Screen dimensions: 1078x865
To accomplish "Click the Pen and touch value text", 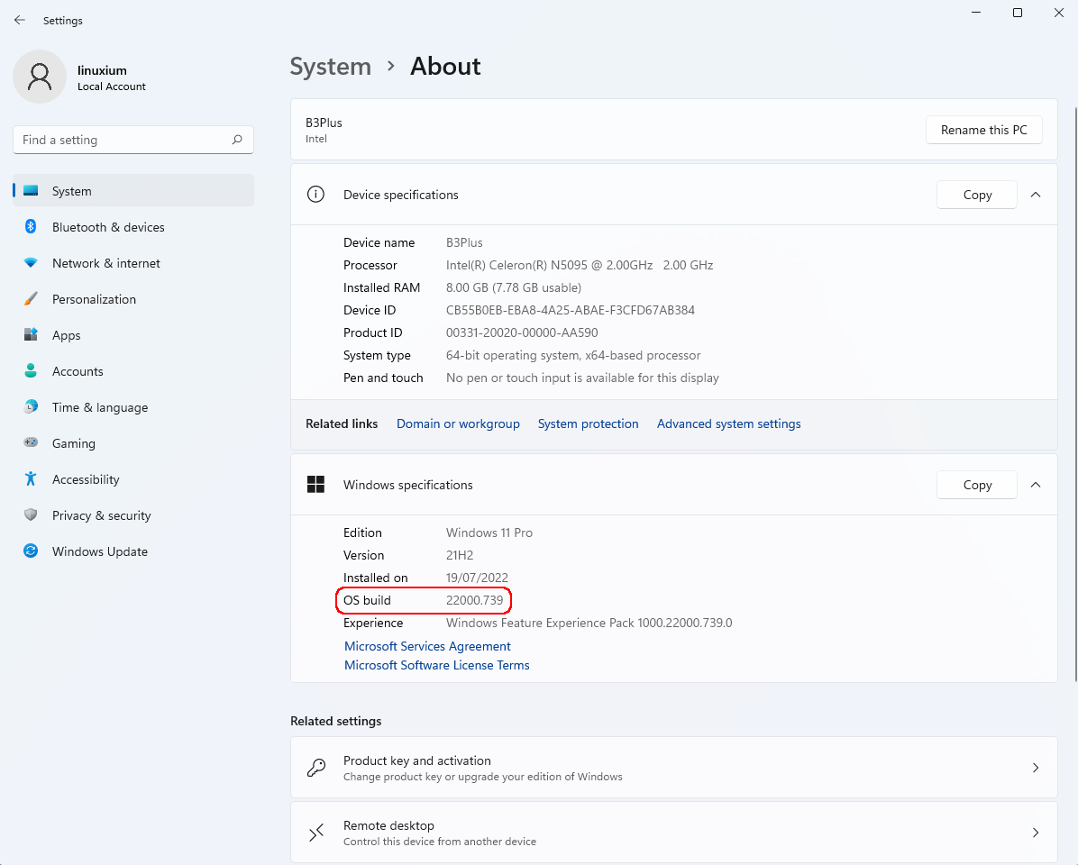I will pos(582,378).
